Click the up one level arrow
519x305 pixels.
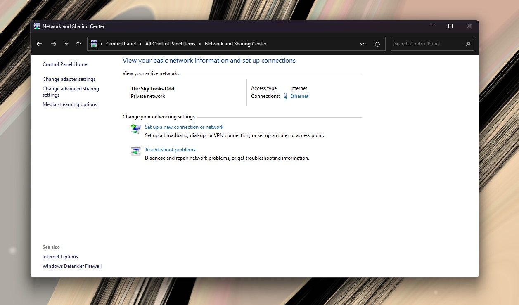[x=78, y=43]
